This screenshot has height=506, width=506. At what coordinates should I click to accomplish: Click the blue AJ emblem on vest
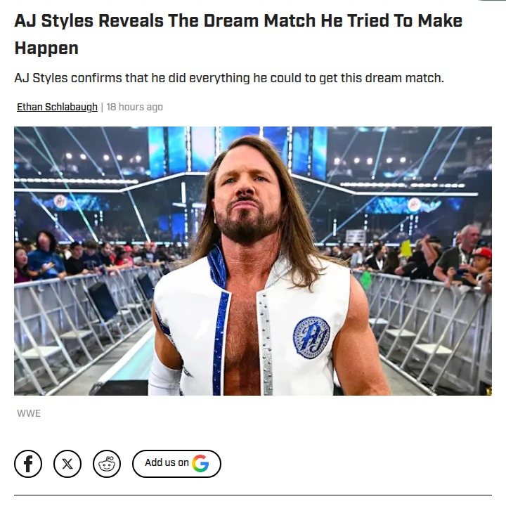tap(311, 338)
